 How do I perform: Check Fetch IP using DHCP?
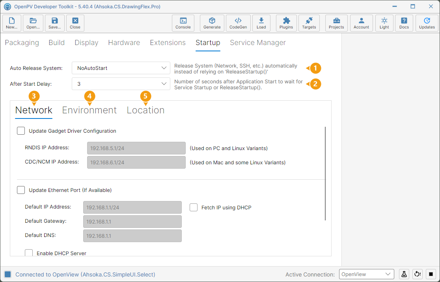click(x=194, y=207)
